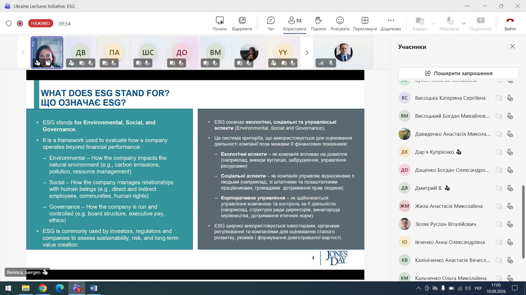Raise hand with Підняти icon

(x=318, y=23)
